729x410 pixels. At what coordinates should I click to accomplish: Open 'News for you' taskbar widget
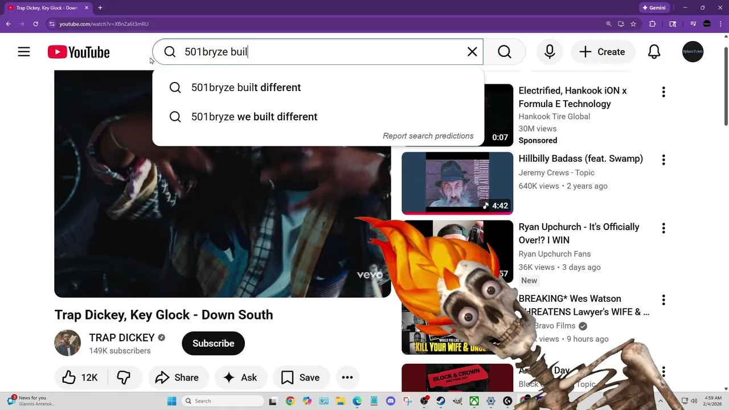(31, 401)
